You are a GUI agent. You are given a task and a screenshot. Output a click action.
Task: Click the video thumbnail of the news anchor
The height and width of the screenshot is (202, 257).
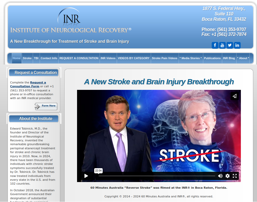[x=159, y=136]
